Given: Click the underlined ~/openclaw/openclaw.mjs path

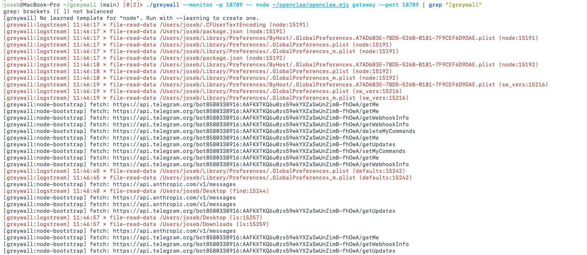Looking at the screenshot, I should coord(310,5).
